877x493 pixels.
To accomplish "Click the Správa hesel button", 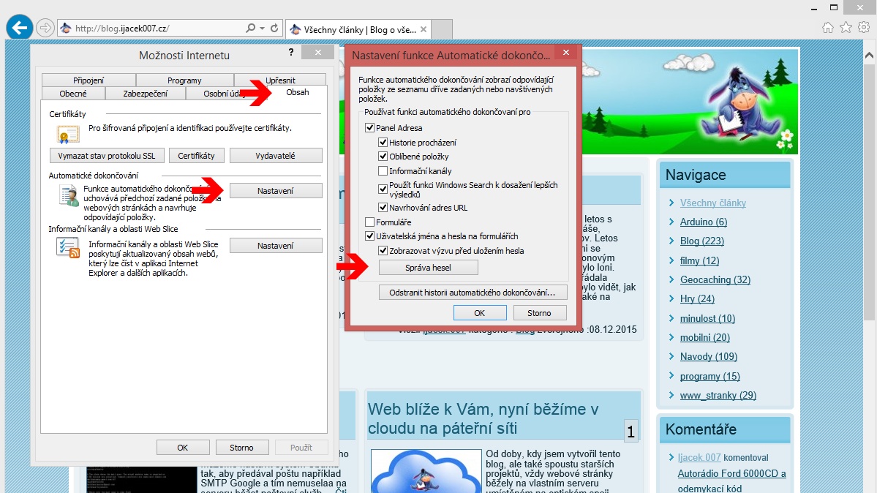I will pos(429,268).
